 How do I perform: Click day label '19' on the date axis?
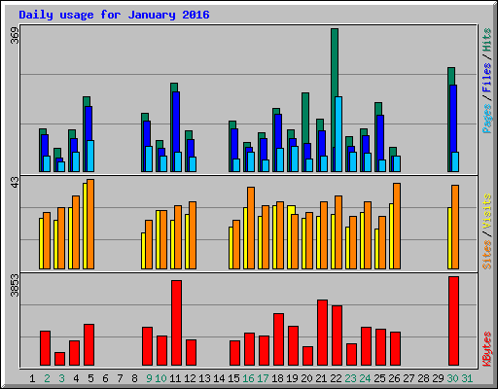(292, 378)
